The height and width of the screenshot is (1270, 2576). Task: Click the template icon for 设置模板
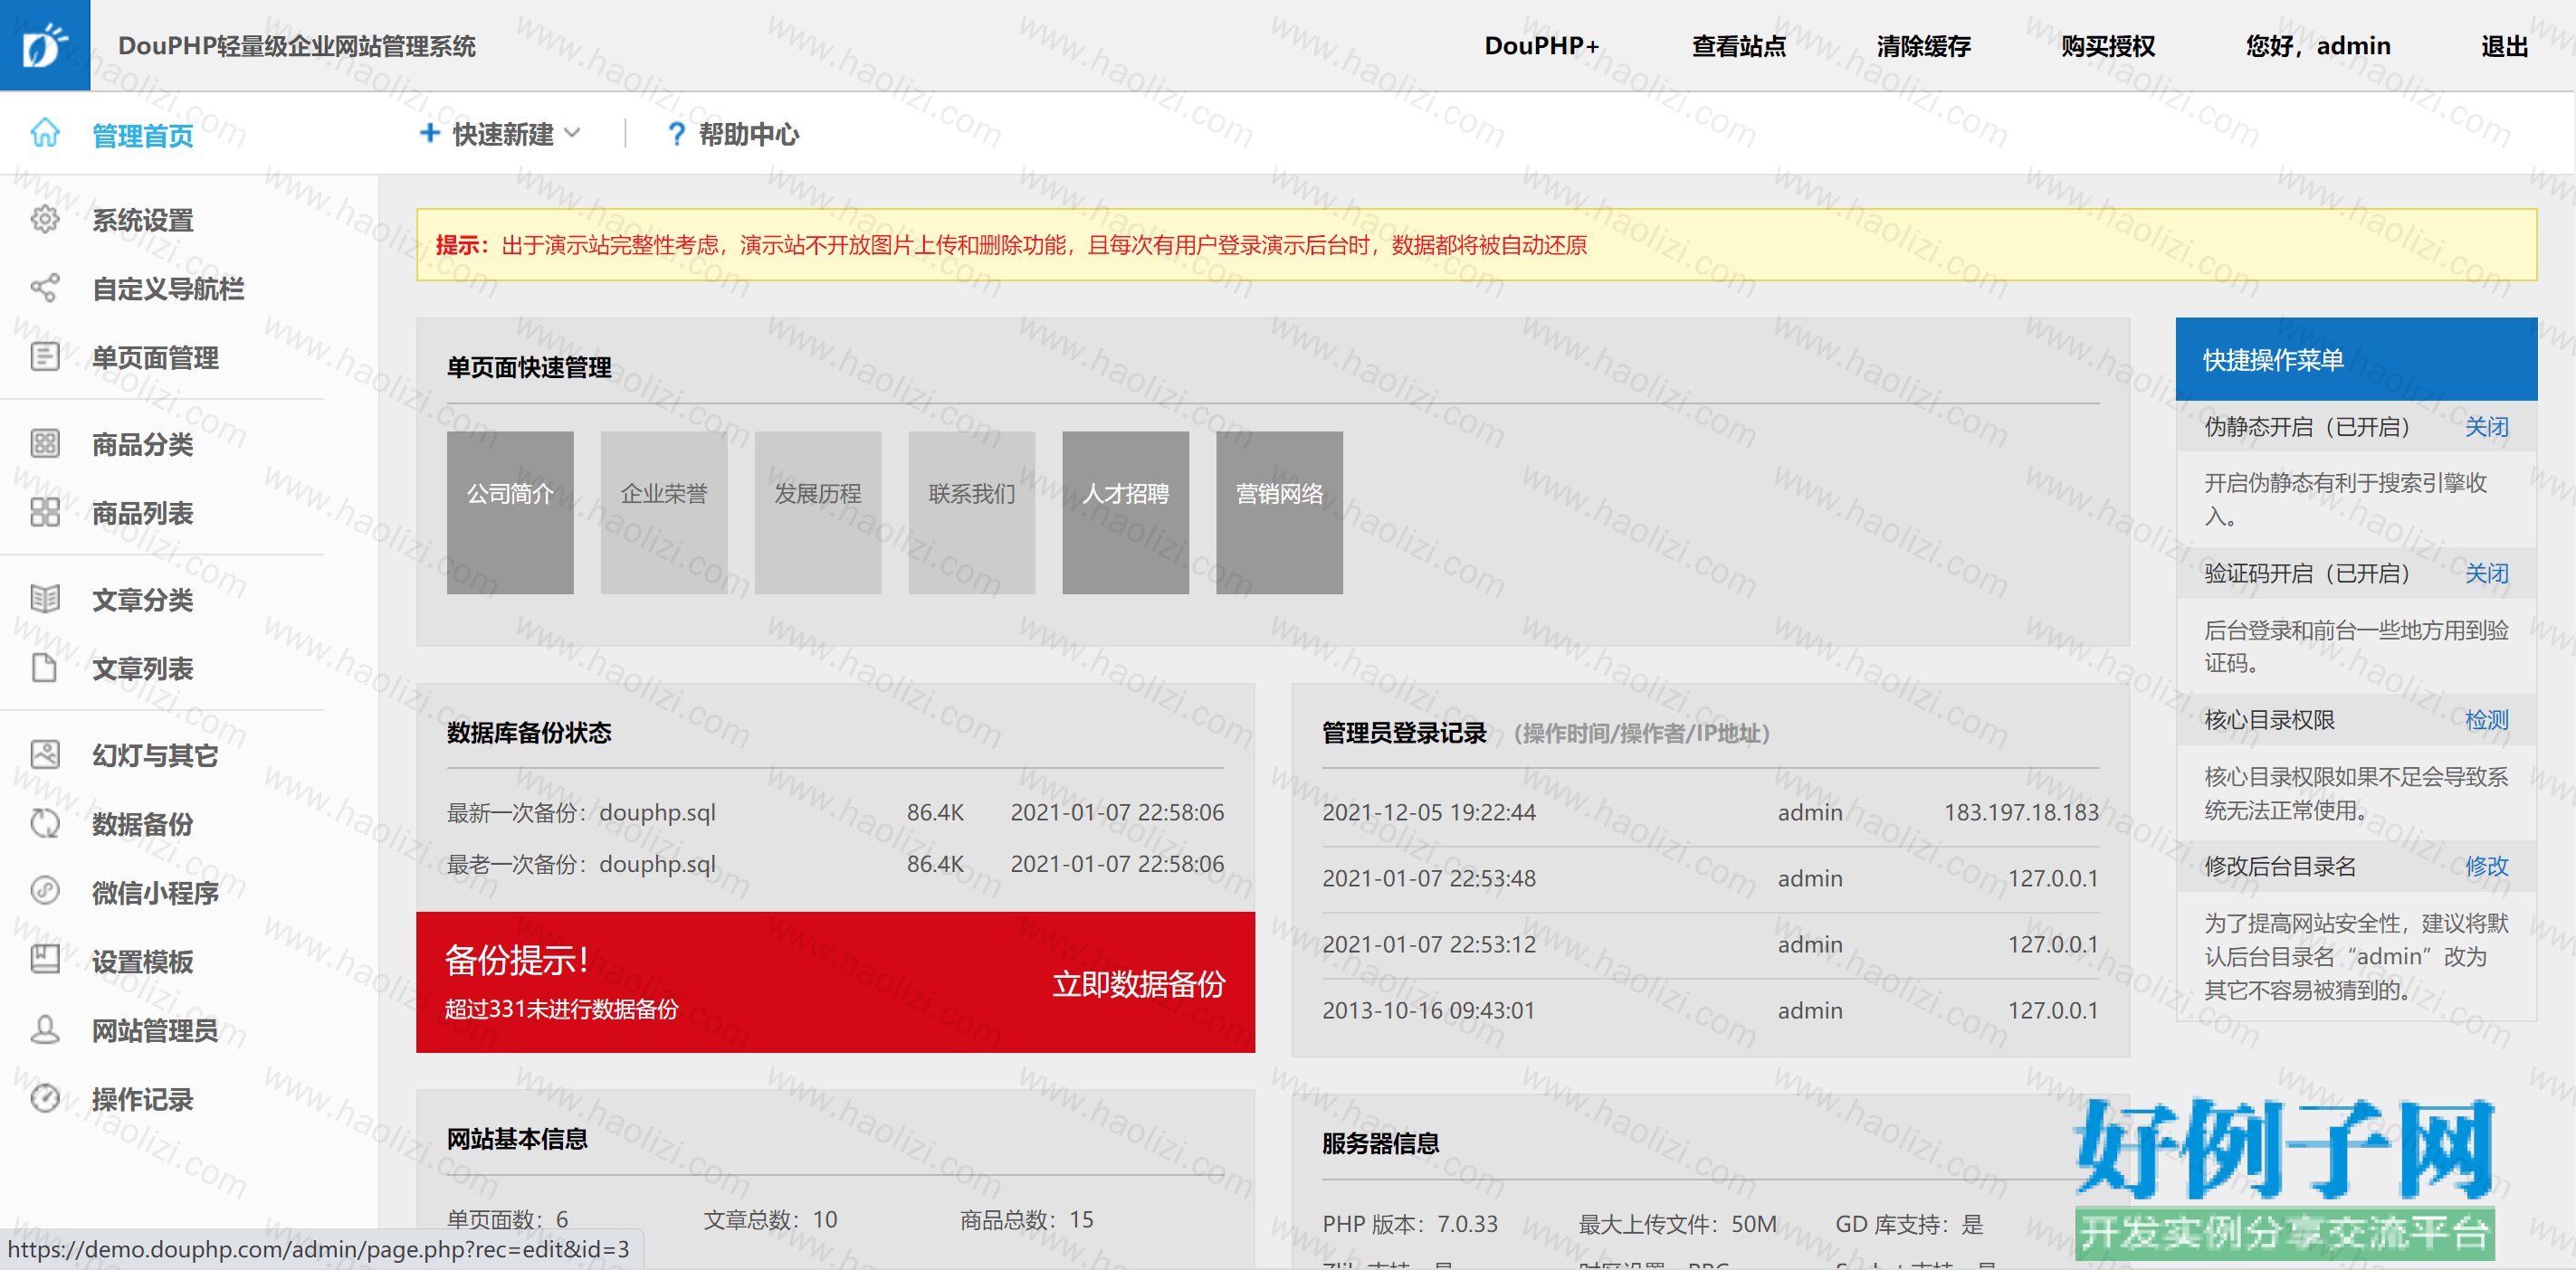pos(45,961)
